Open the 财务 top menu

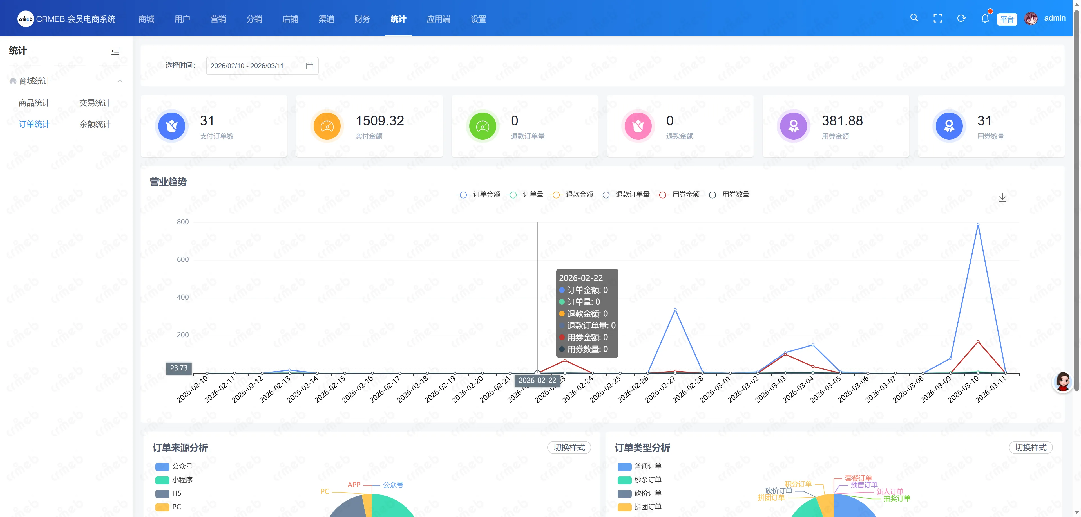pos(362,19)
